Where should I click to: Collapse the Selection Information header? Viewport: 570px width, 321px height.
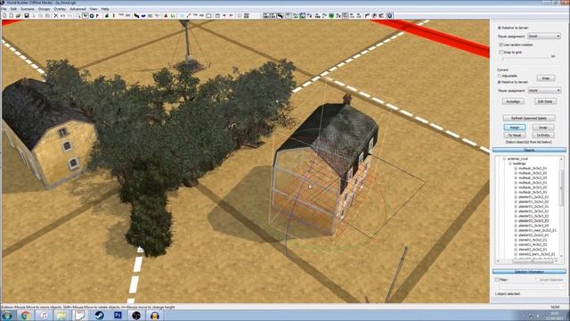(x=529, y=271)
